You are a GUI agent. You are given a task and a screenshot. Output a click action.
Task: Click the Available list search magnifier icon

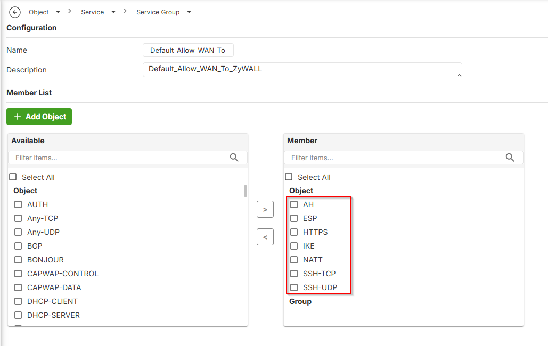(234, 157)
